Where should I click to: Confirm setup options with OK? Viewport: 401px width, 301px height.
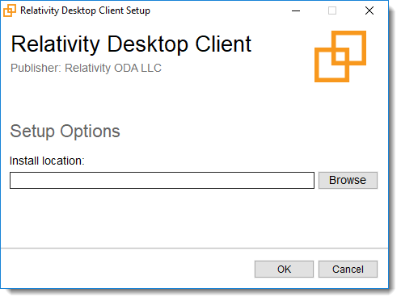[284, 269]
